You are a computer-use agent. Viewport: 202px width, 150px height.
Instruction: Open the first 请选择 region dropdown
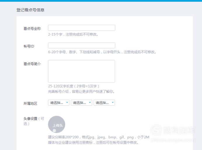tap(59, 103)
